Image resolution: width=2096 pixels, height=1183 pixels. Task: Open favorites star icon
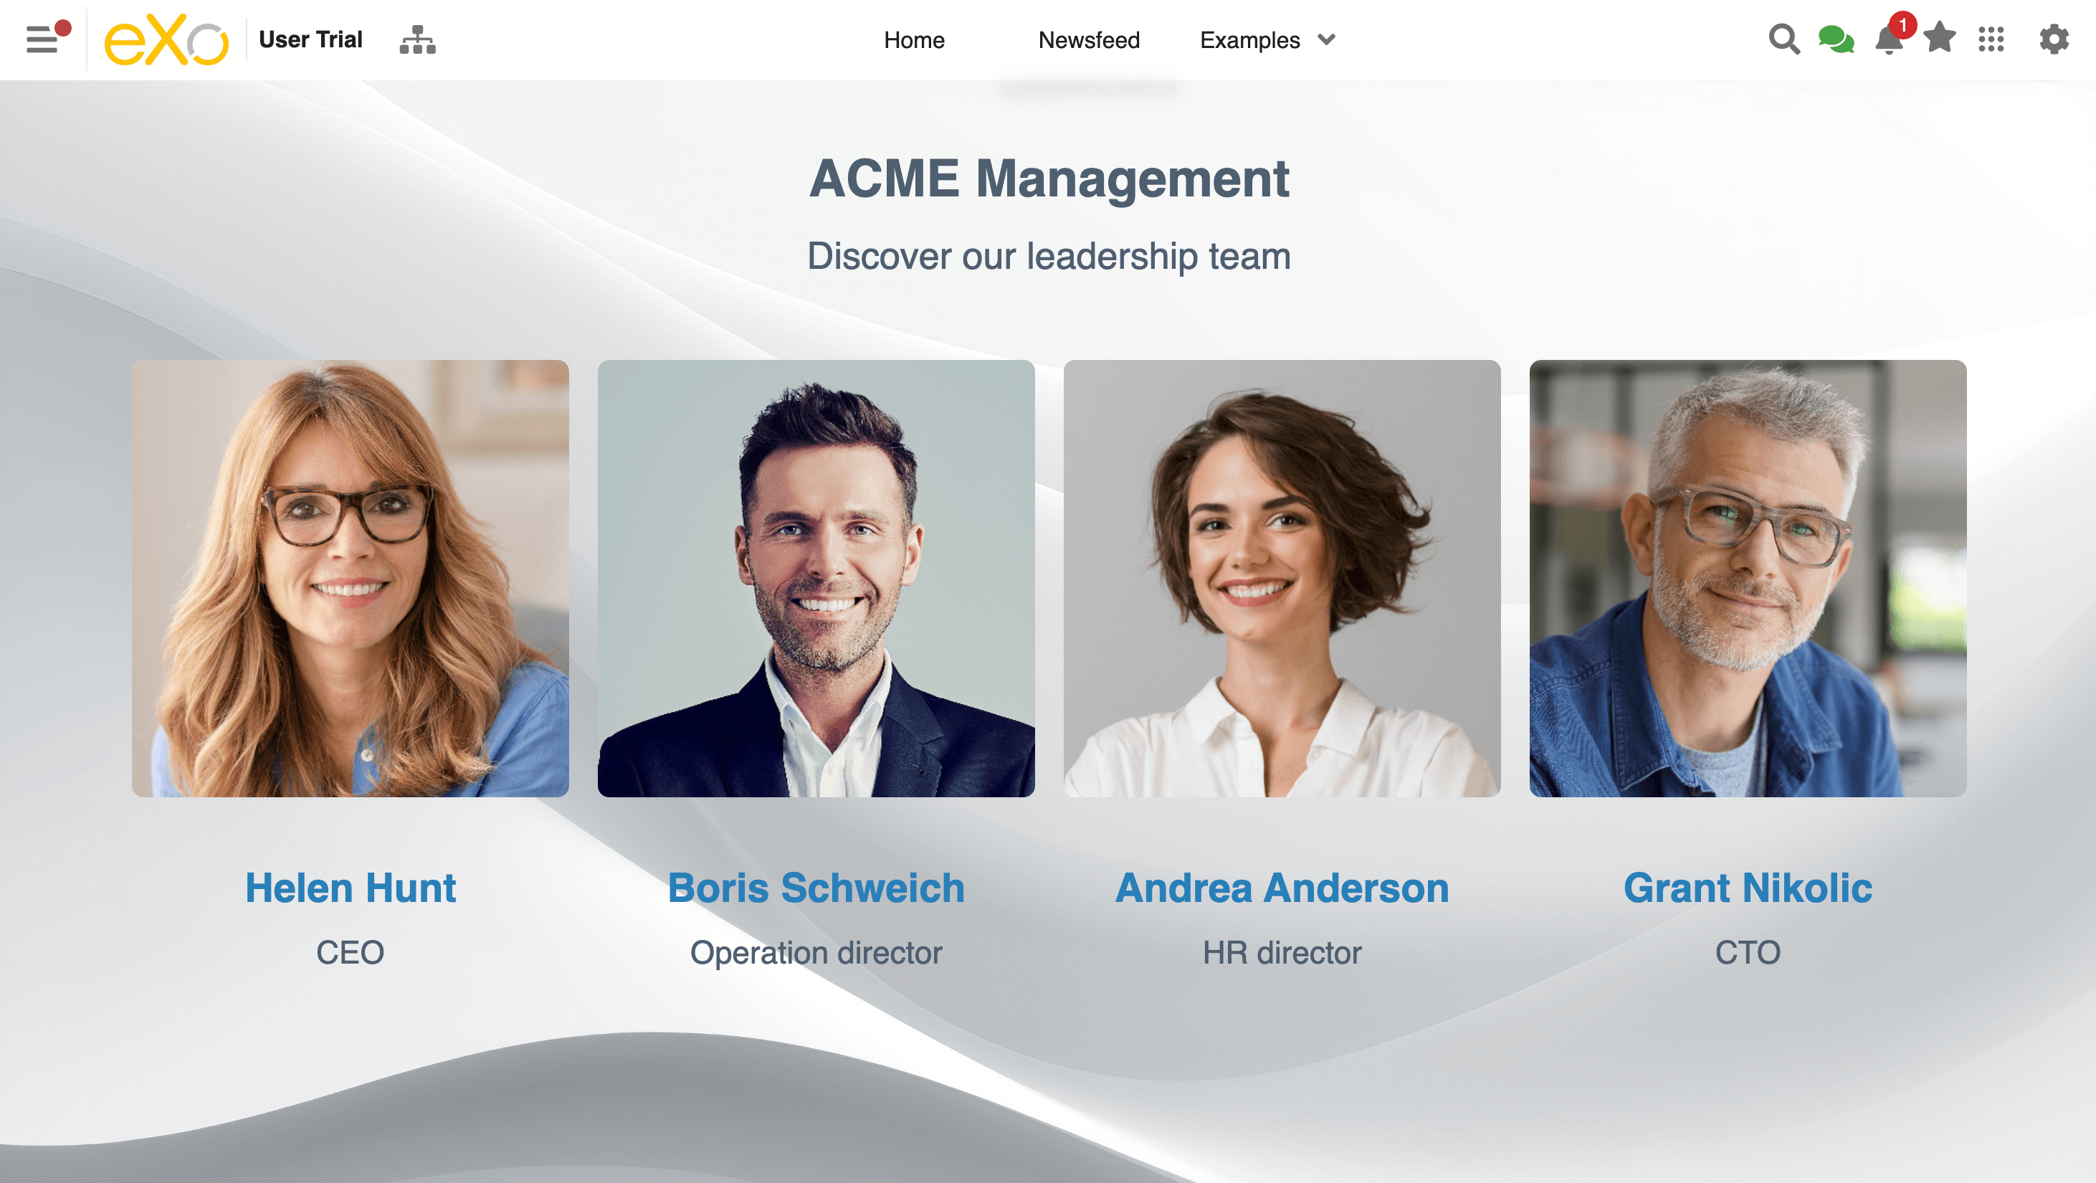(1940, 38)
